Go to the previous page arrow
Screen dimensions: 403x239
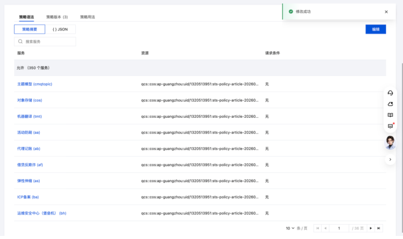point(325,228)
